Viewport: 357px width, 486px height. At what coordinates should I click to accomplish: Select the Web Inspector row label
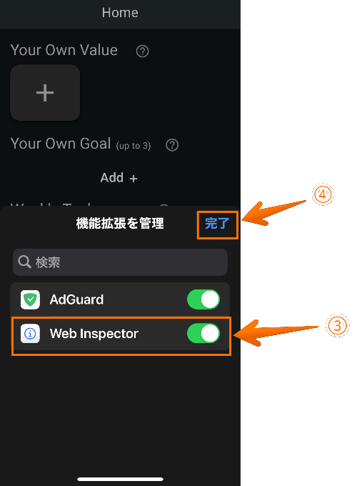pos(94,334)
